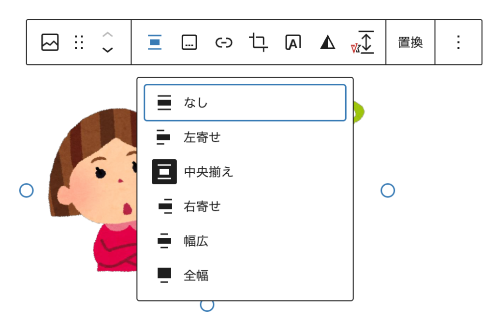This screenshot has width=495, height=331.
Task: Apply duotone filter triangle icon
Action: tap(328, 42)
